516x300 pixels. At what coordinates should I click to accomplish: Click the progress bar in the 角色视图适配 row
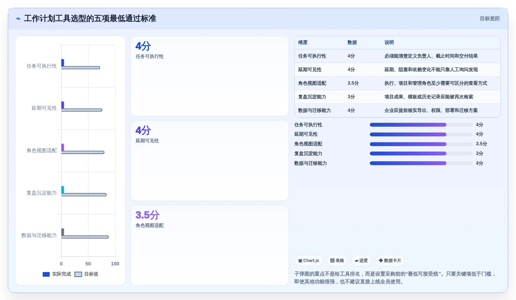421,144
